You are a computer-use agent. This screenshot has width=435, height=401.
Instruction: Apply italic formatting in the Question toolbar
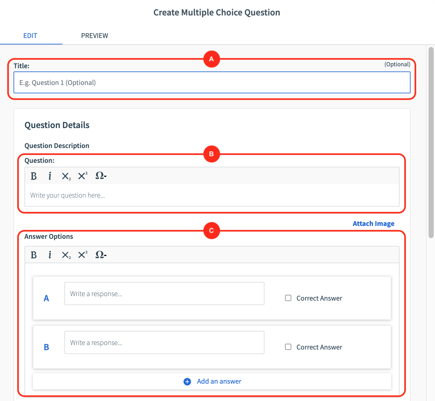point(50,176)
